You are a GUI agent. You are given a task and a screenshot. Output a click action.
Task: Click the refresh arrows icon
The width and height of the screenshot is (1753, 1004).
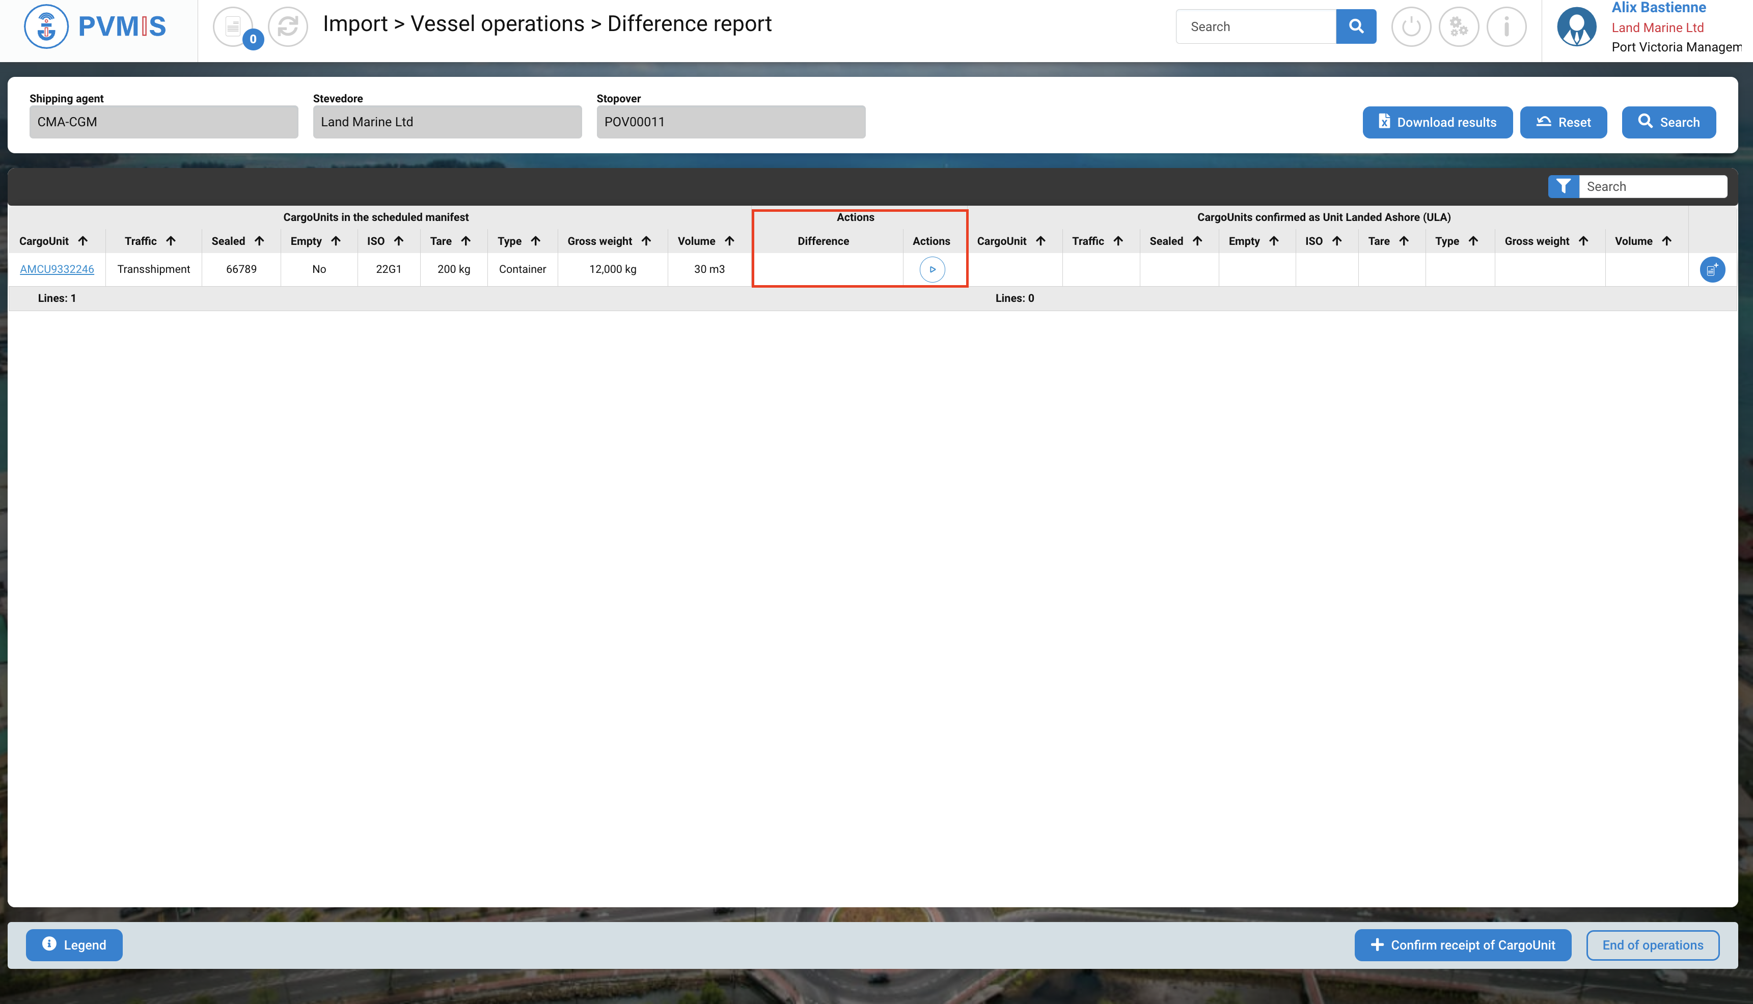288,27
